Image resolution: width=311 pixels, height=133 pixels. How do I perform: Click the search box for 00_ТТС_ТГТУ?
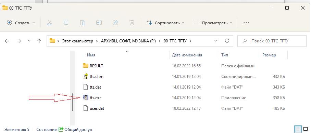coord(272,41)
